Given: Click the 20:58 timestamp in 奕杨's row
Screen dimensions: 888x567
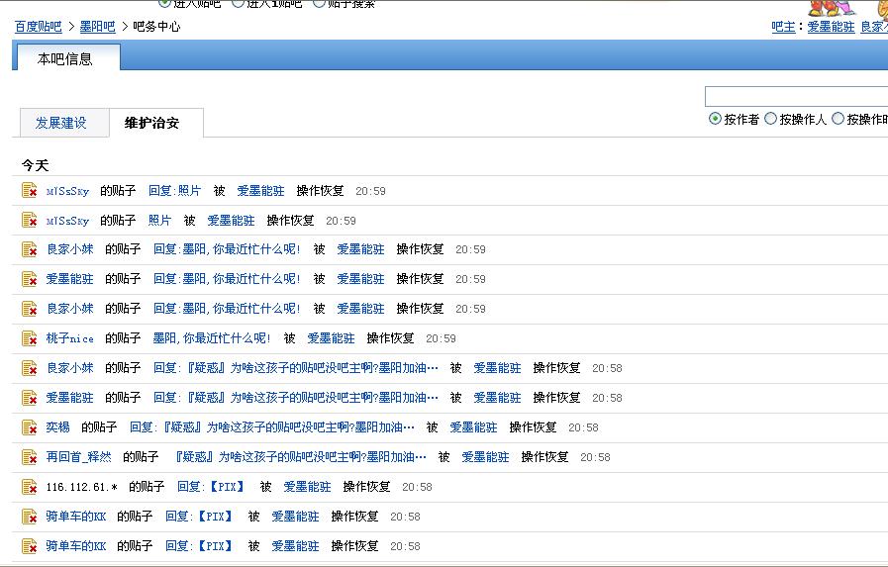Looking at the screenshot, I should (583, 427).
